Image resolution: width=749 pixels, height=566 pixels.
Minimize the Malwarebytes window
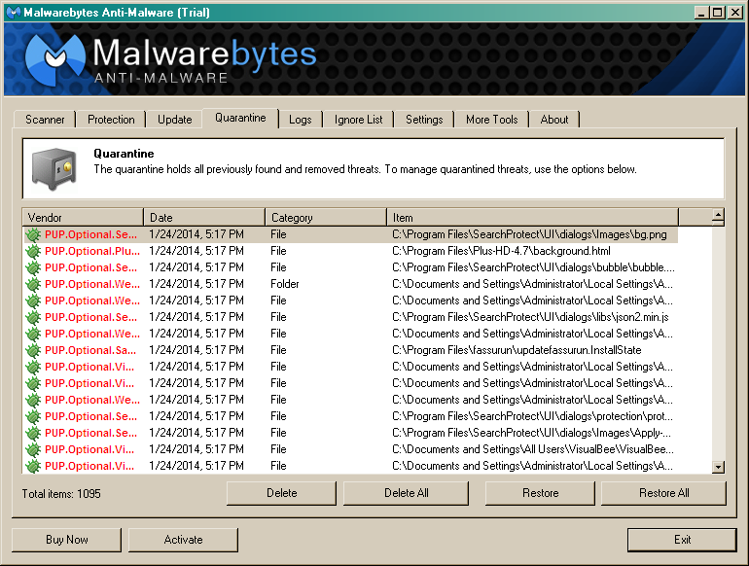tap(701, 13)
